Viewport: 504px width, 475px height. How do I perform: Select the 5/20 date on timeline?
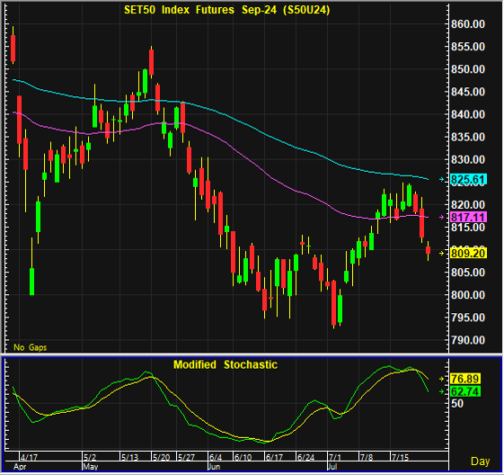coord(161,457)
